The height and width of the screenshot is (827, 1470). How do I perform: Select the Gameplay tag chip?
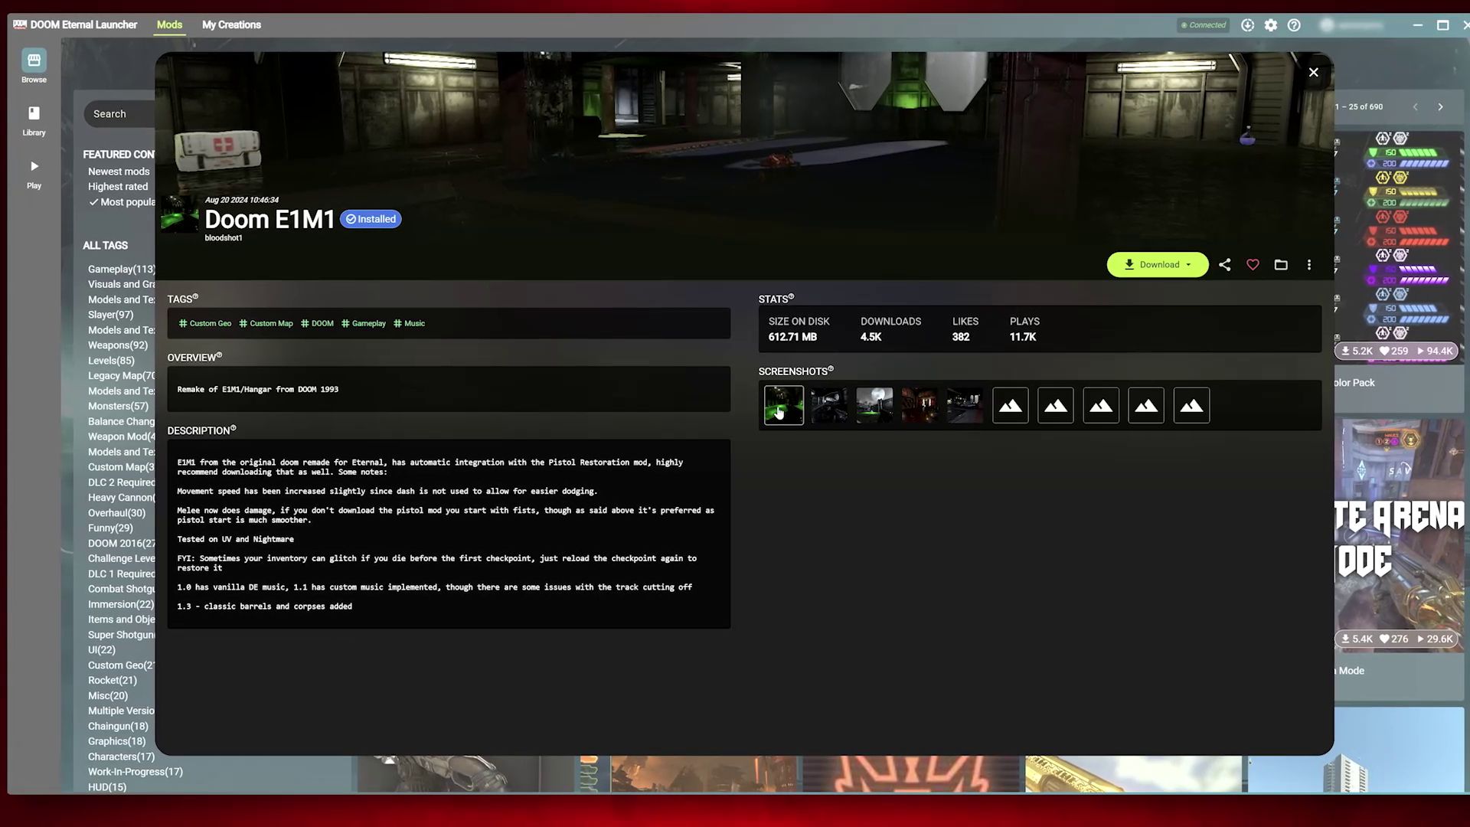click(364, 323)
